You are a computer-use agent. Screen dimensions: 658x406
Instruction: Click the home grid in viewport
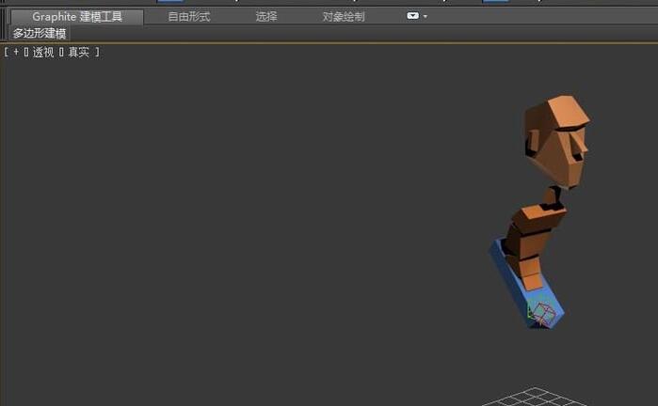tap(535, 397)
